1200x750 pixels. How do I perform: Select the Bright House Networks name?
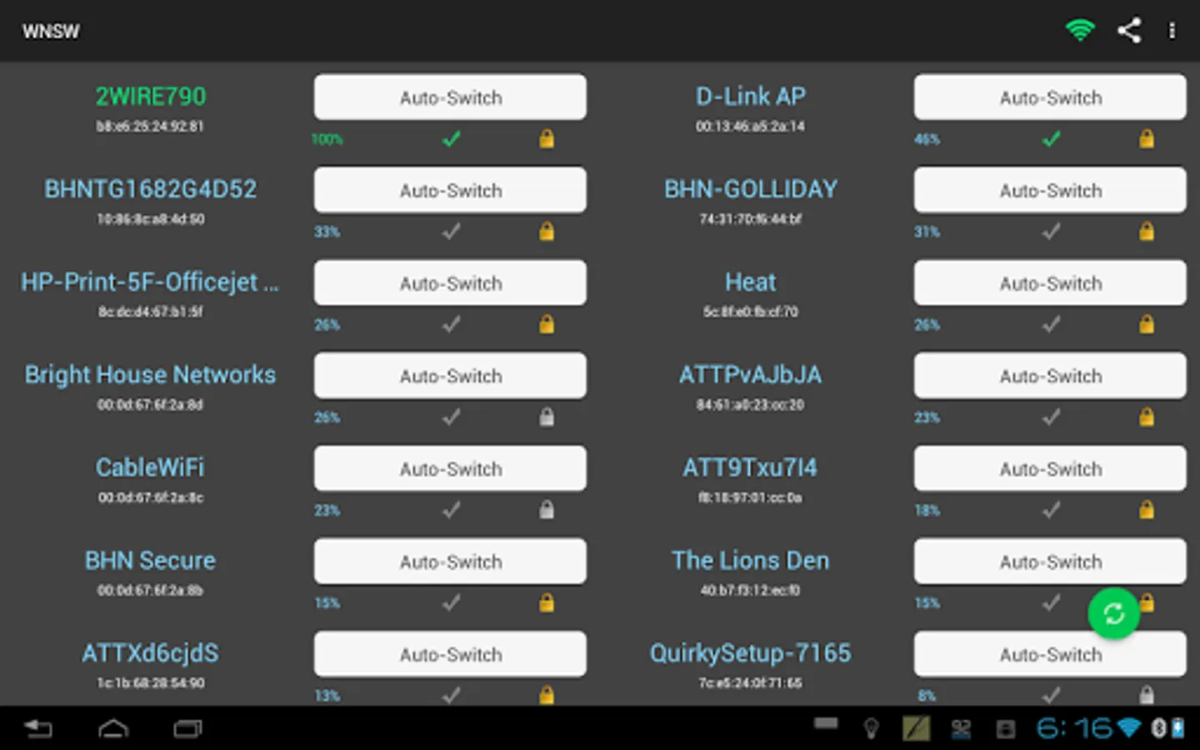150,375
